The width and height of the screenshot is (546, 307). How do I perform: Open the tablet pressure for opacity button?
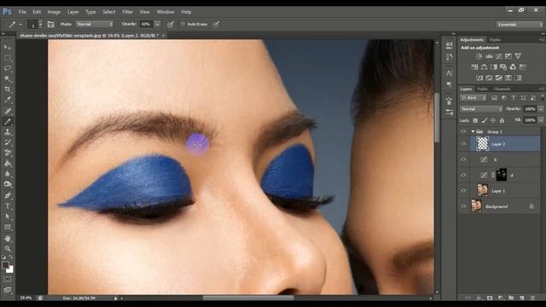[x=171, y=24]
